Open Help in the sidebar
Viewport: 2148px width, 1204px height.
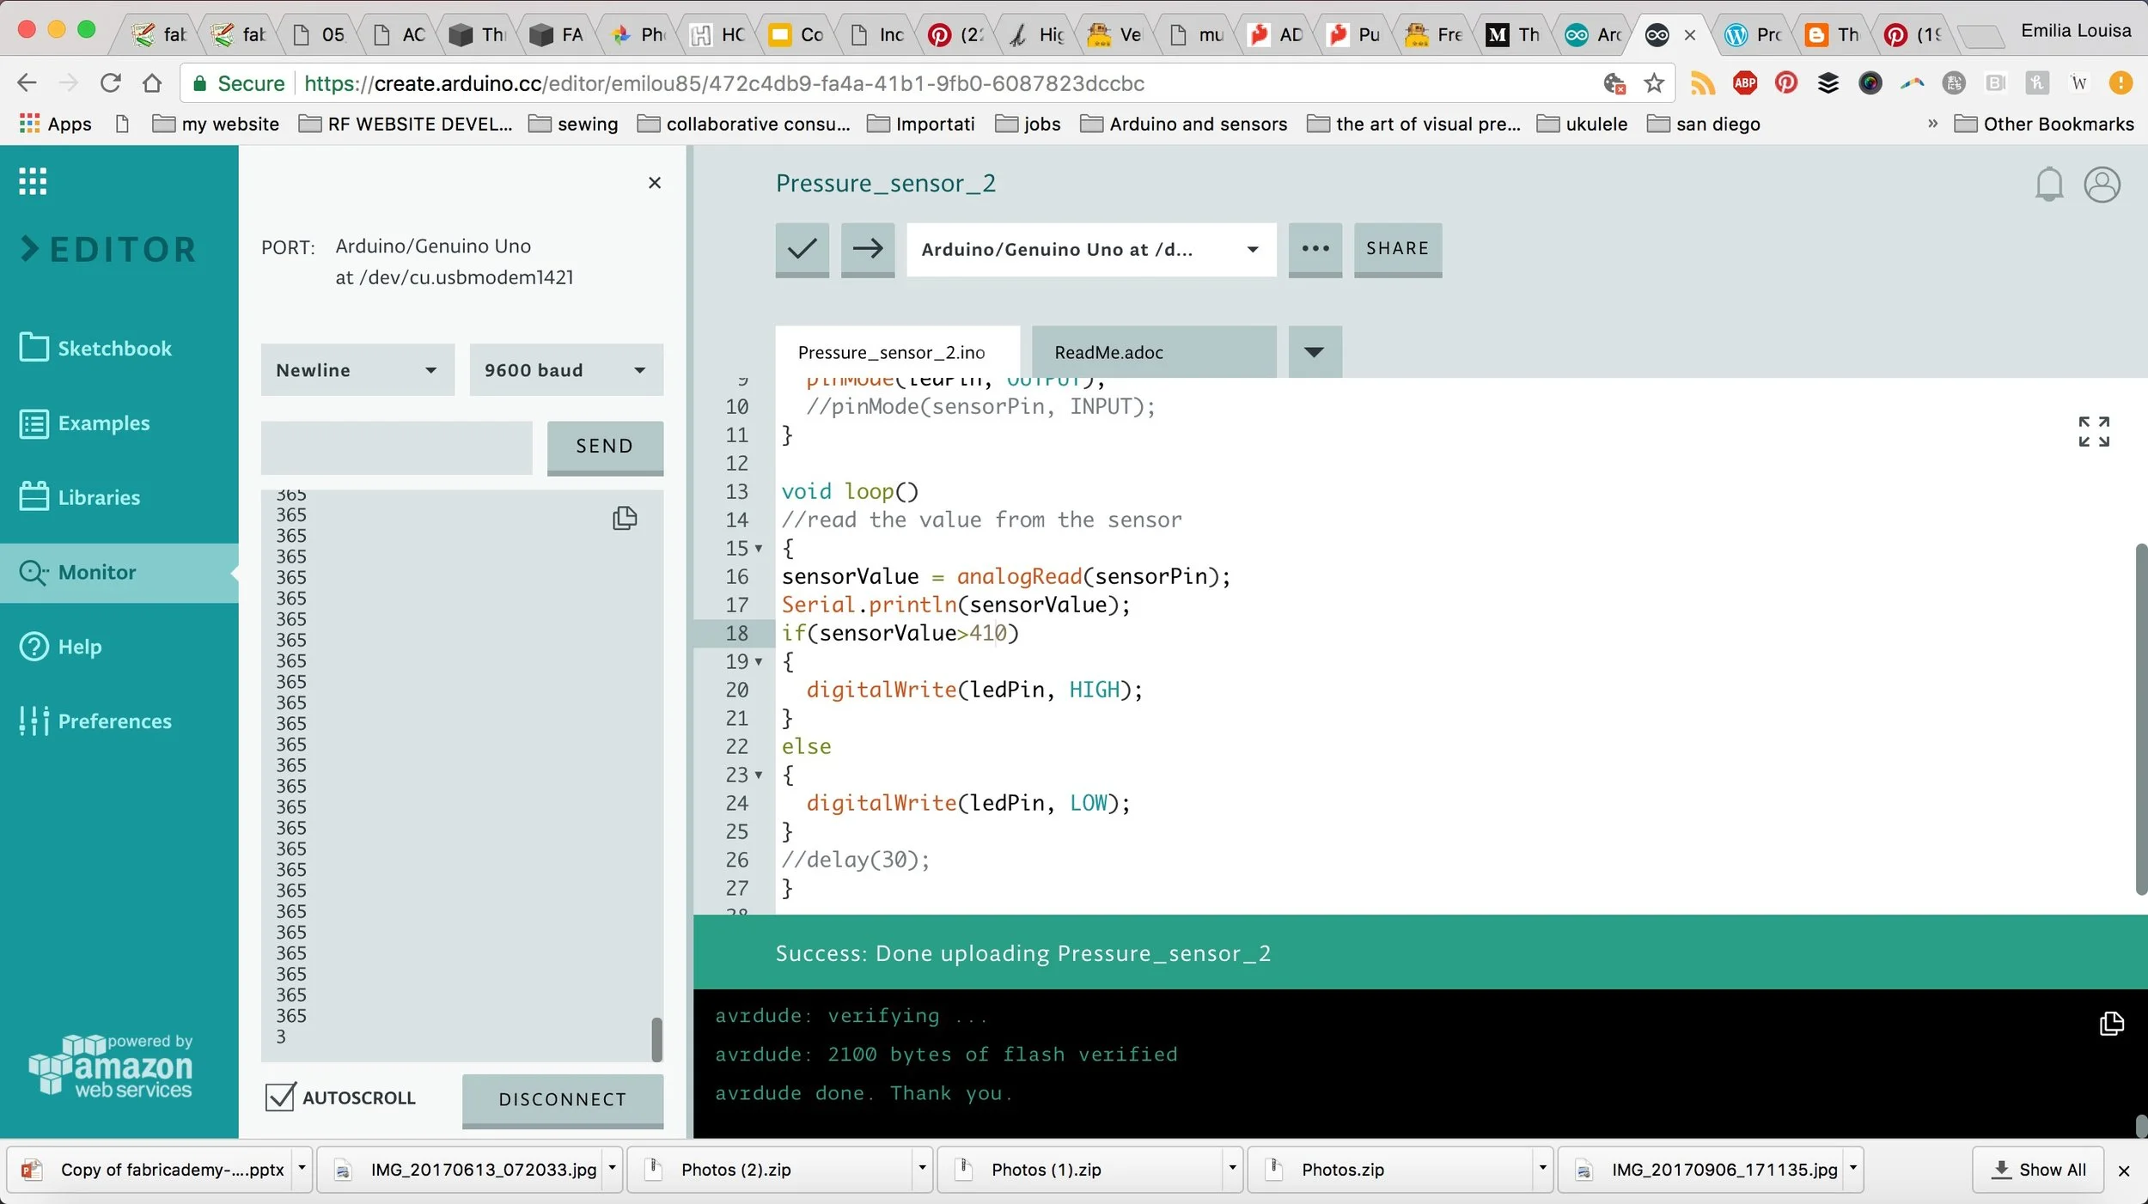point(60,647)
